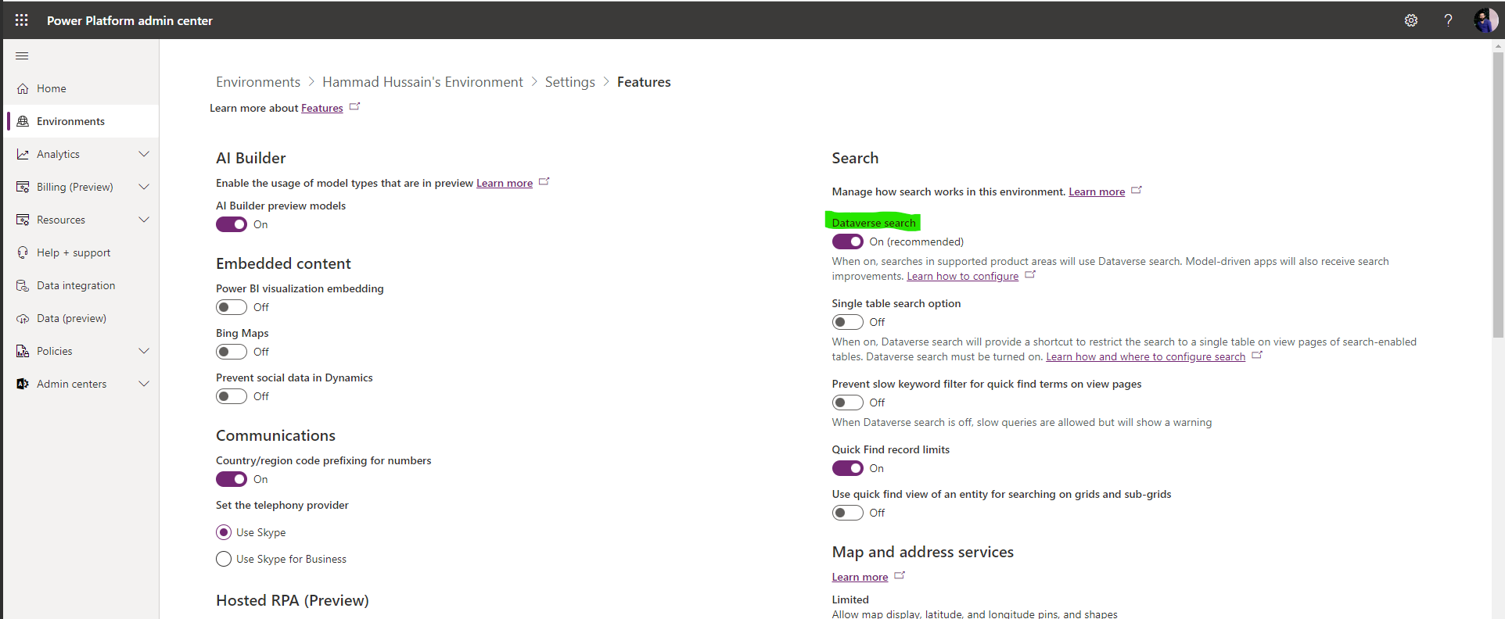Viewport: 1505px width, 619px height.
Task: Click the Home icon in sidebar
Action: (23, 88)
